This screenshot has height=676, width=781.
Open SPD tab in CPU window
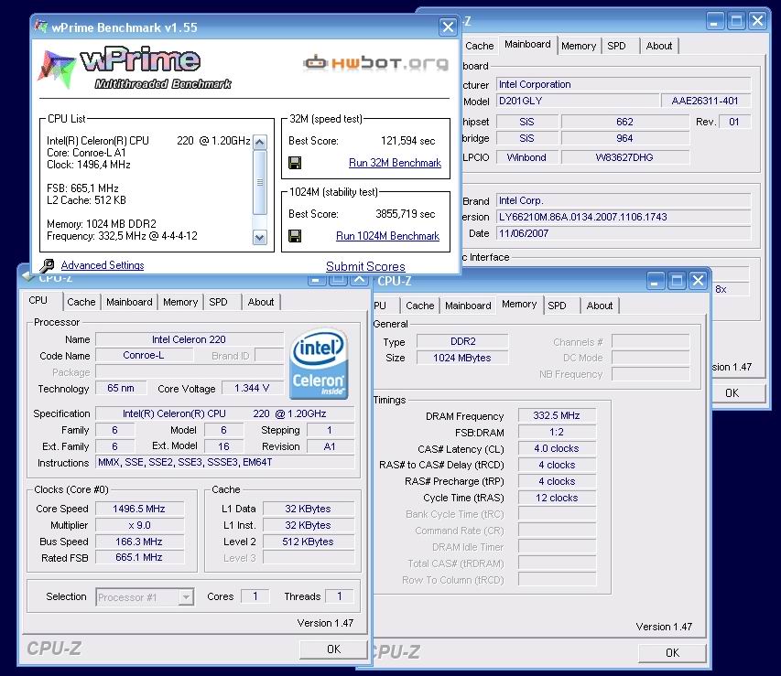click(x=218, y=302)
